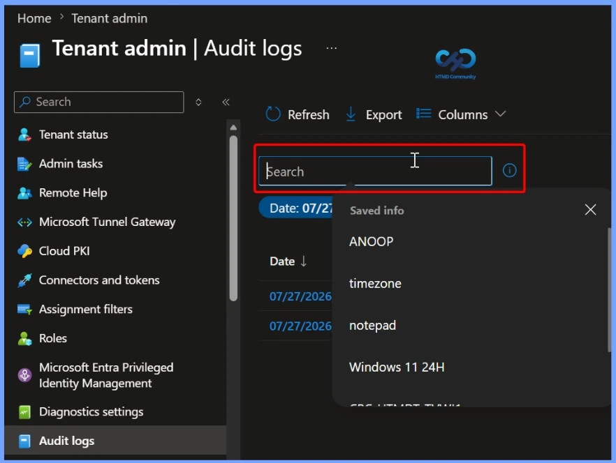
Task: Click the Assignment filters icon
Action: pyautogui.click(x=24, y=309)
